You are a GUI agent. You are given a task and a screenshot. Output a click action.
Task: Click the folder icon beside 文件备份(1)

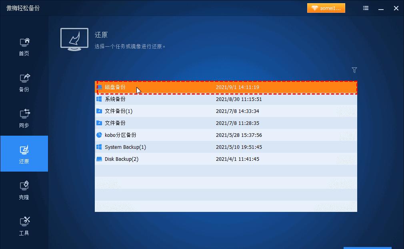click(99, 111)
